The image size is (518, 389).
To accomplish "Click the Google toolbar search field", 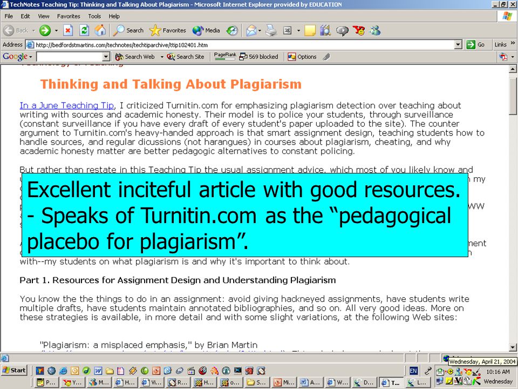I will pyautogui.click(x=70, y=57).
